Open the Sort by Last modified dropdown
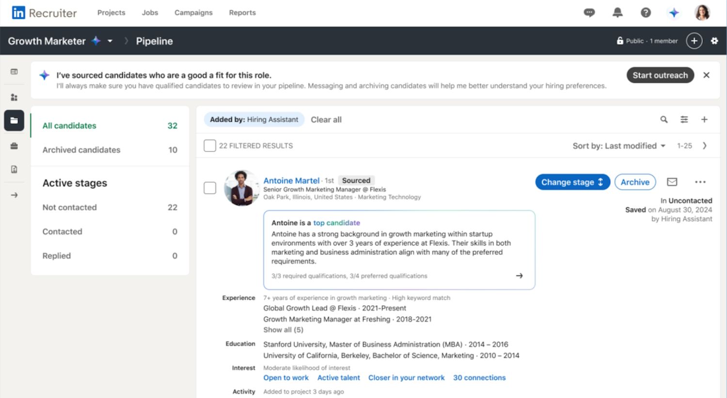The height and width of the screenshot is (398, 727). [x=619, y=146]
